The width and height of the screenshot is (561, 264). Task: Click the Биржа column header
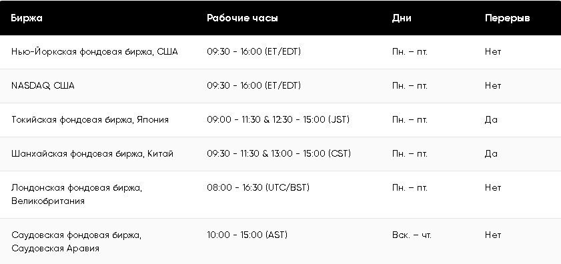pyautogui.click(x=27, y=18)
